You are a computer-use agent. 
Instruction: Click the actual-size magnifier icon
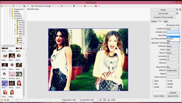tap(104, 100)
